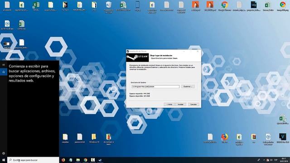
Task: Expand the search panel hamburger menu
Action: (x=4, y=65)
